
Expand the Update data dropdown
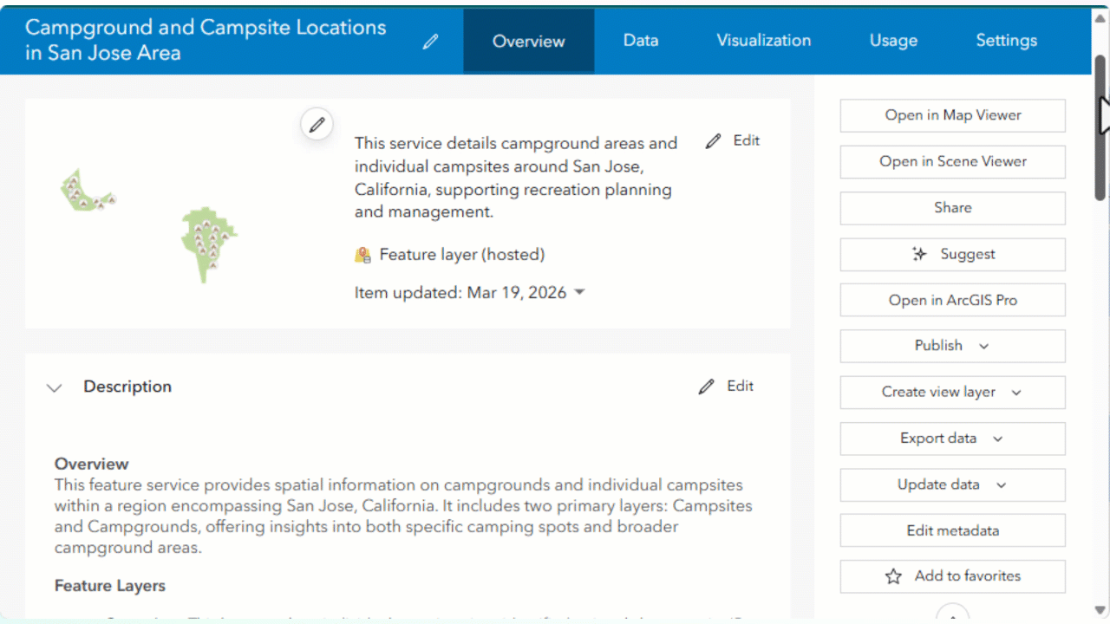tap(1000, 484)
